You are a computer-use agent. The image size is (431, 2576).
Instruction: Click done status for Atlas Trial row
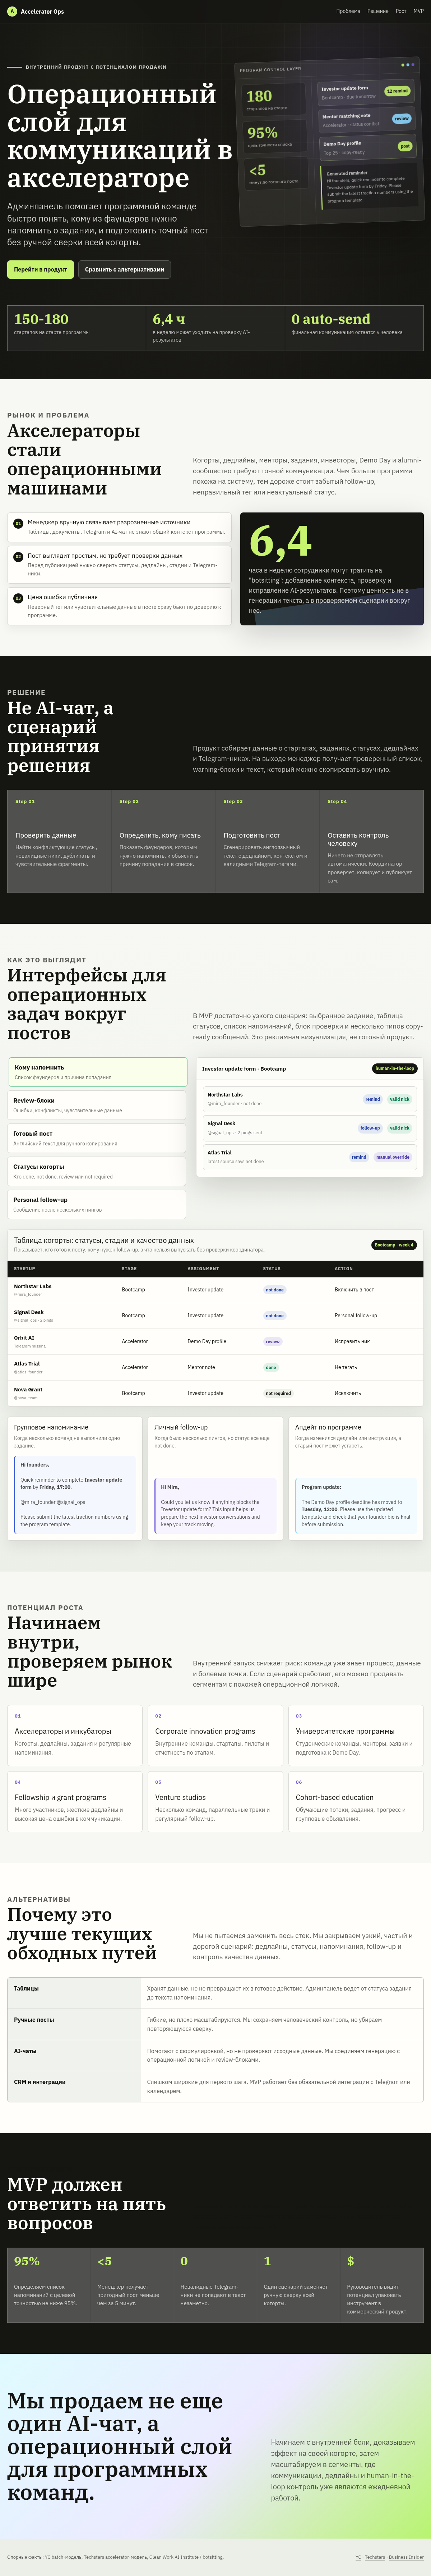(x=270, y=1367)
